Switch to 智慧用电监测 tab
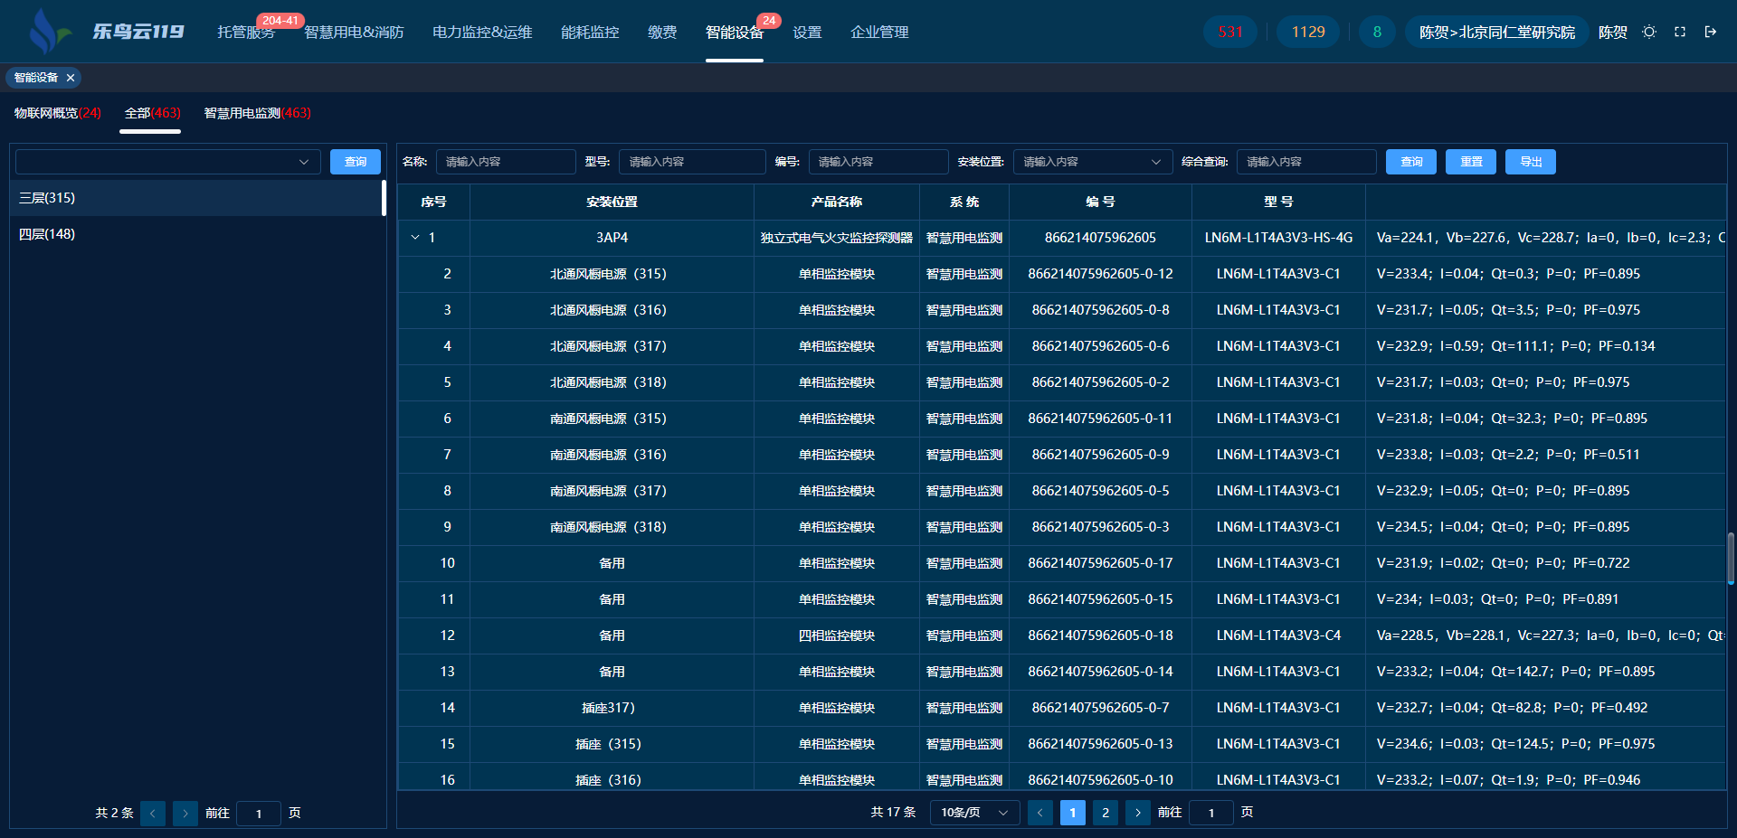Screen dimensions: 1737x838 [257, 113]
